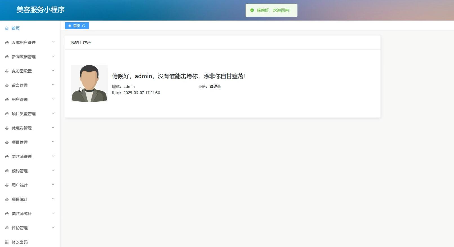Open the 优惠券管理 menu label
Image resolution: width=454 pixels, height=247 pixels.
(22, 128)
